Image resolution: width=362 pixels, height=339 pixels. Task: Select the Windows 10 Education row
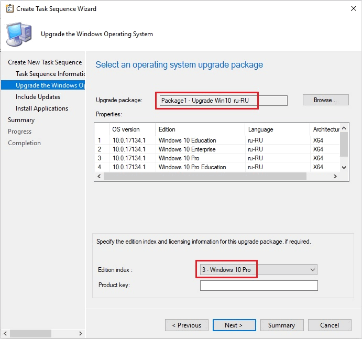(217, 140)
